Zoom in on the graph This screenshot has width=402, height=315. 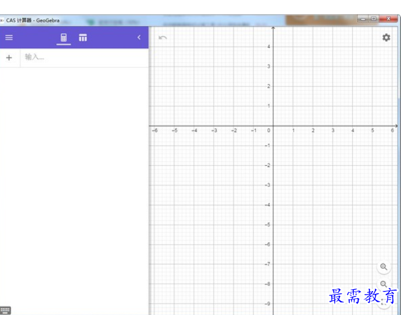(383, 267)
